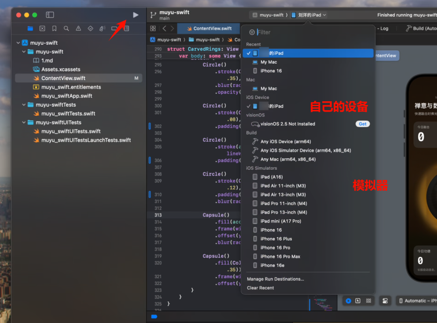Viewport: 437px width, 323px height.
Task: Choose iPad mini (A17 Pro) simulator
Action: point(308,221)
